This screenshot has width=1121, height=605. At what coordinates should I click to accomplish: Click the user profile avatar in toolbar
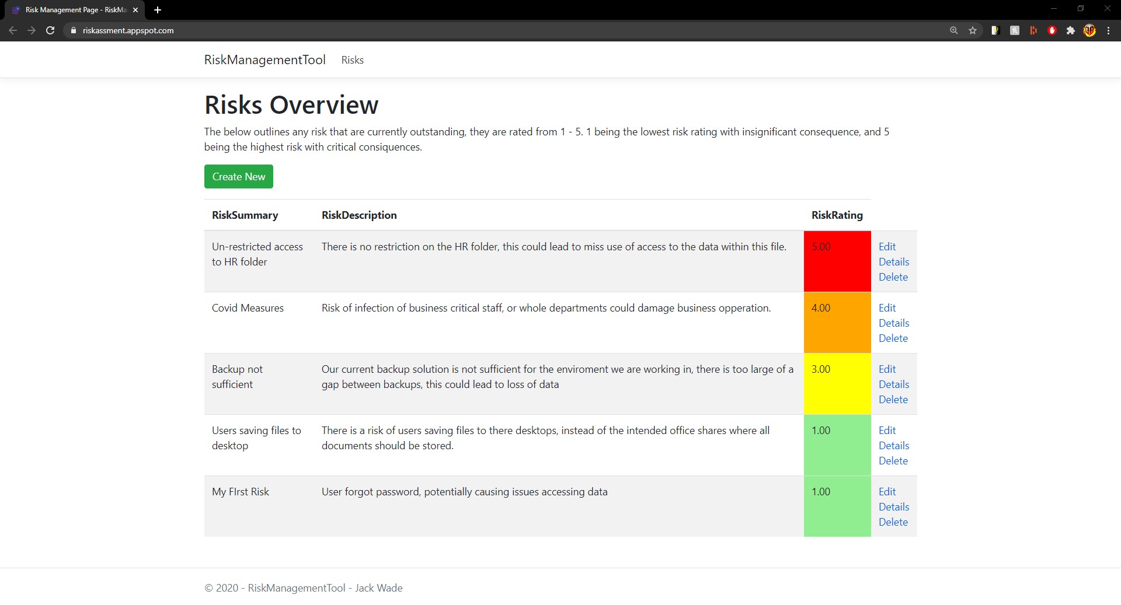(x=1089, y=30)
